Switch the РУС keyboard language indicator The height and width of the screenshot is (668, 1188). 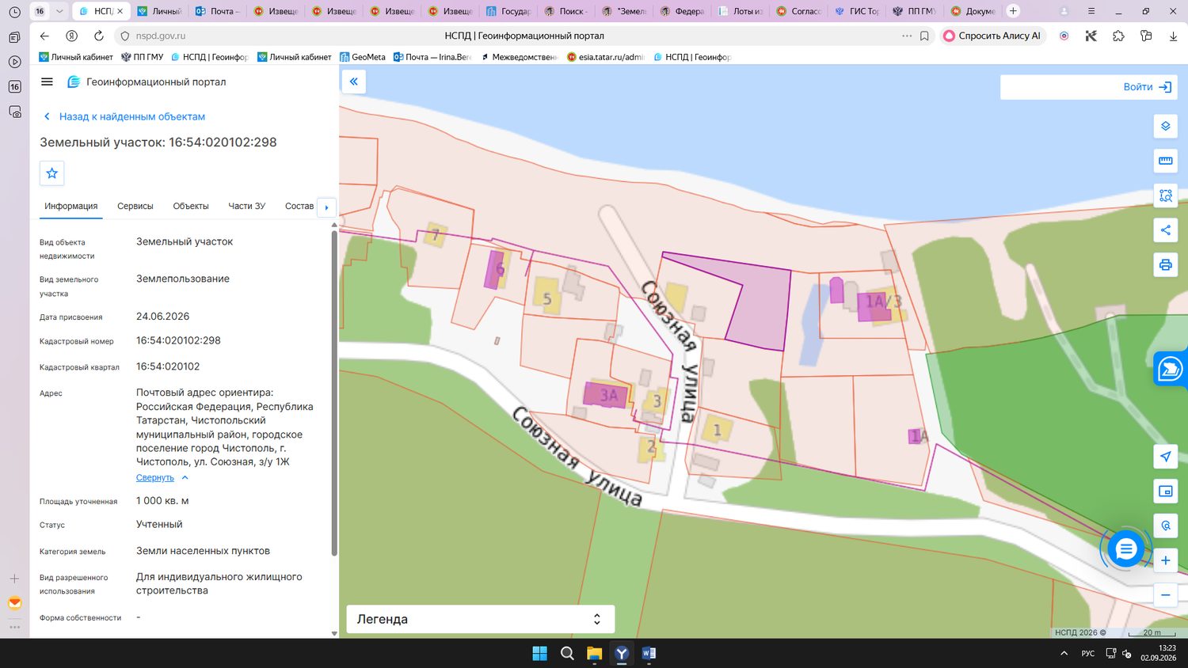1088,653
